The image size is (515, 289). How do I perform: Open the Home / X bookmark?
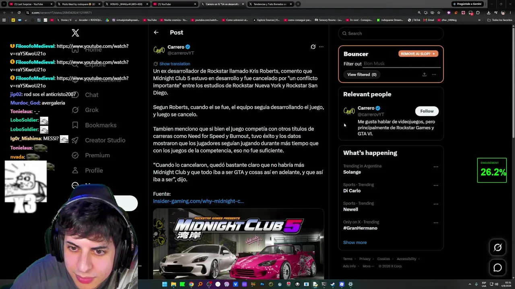coord(64,20)
